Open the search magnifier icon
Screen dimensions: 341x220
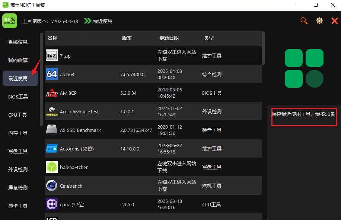pos(304,21)
